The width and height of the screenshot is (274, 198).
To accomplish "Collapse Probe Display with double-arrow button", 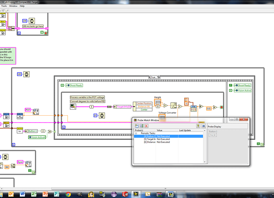I will pyautogui.click(x=204, y=126).
